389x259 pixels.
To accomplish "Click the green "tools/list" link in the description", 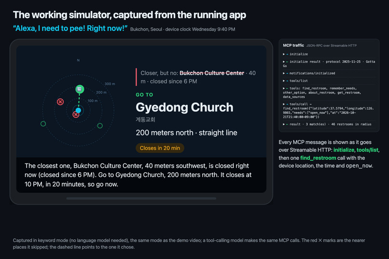I will pyautogui.click(x=367, y=150).
